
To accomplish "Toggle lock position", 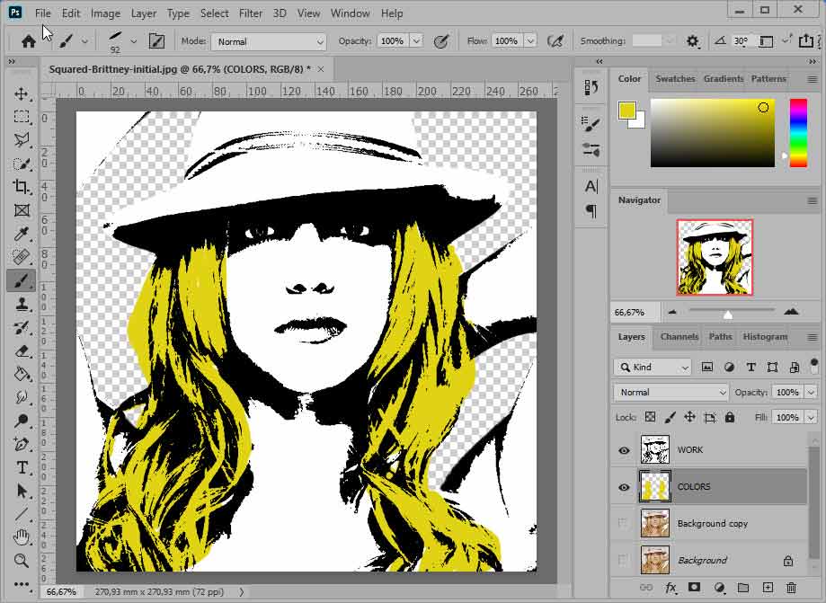I will coord(689,417).
